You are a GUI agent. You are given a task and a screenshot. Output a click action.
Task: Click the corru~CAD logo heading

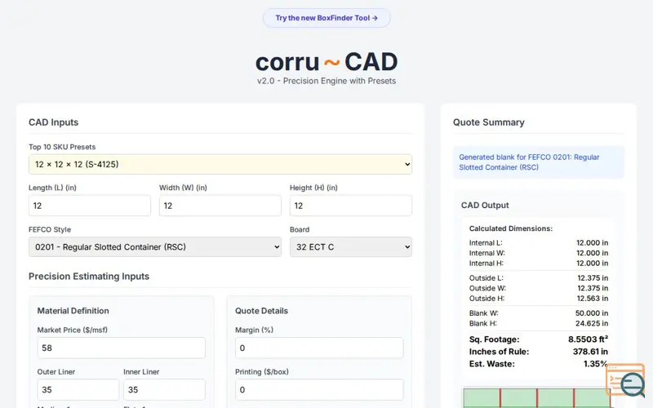(x=326, y=62)
